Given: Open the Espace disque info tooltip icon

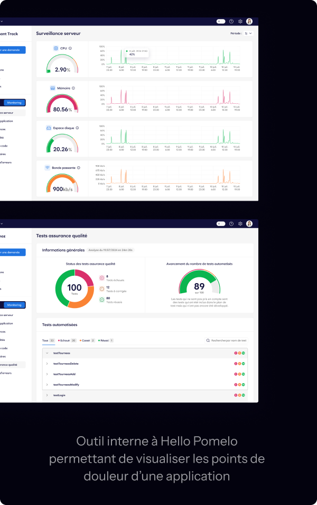Looking at the screenshot, I should [78, 128].
